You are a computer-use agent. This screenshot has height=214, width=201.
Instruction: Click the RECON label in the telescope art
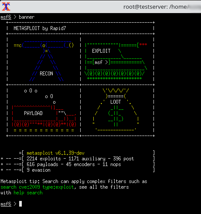[x=46, y=74]
